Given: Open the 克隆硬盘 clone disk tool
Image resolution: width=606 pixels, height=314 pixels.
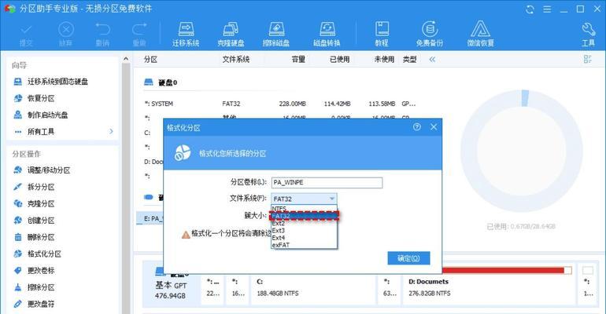Looking at the screenshot, I should [231, 35].
